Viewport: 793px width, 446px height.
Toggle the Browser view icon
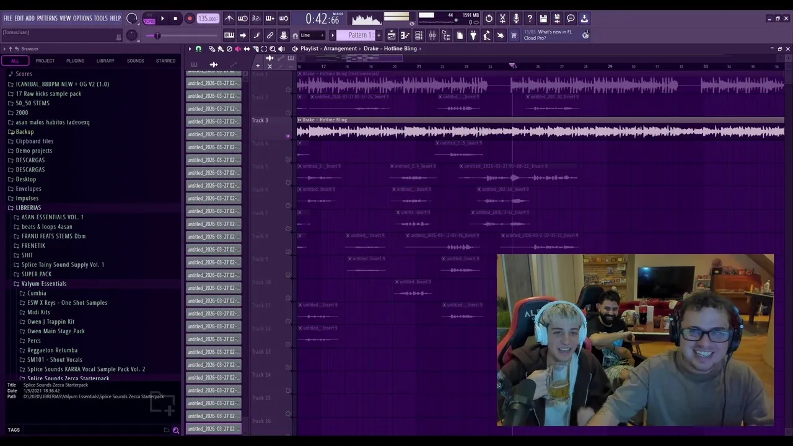point(446,35)
